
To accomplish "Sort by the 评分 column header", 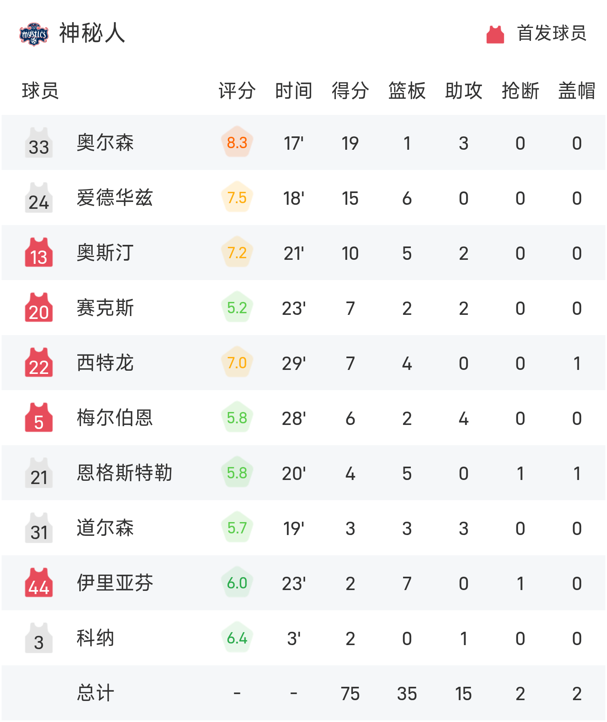I will (236, 91).
